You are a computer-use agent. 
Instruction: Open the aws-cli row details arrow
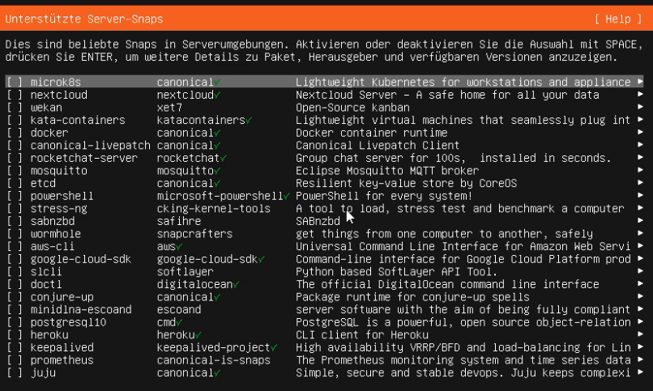coord(640,246)
